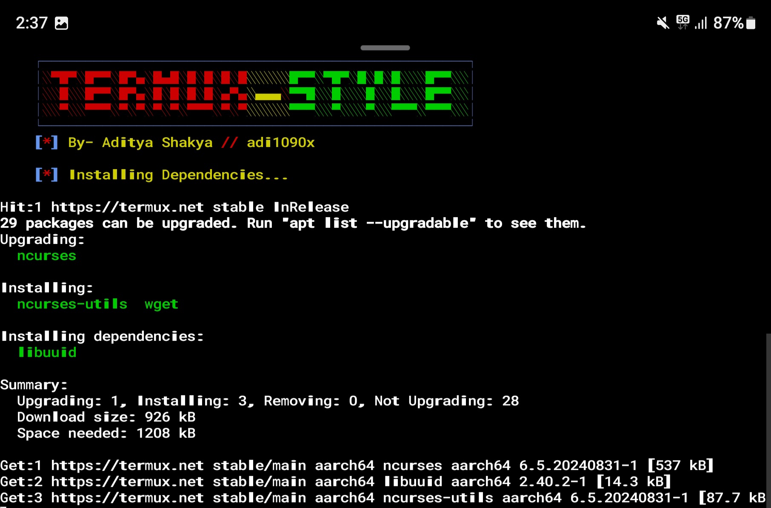Click the 'Get:1' ncurses download line

357,465
